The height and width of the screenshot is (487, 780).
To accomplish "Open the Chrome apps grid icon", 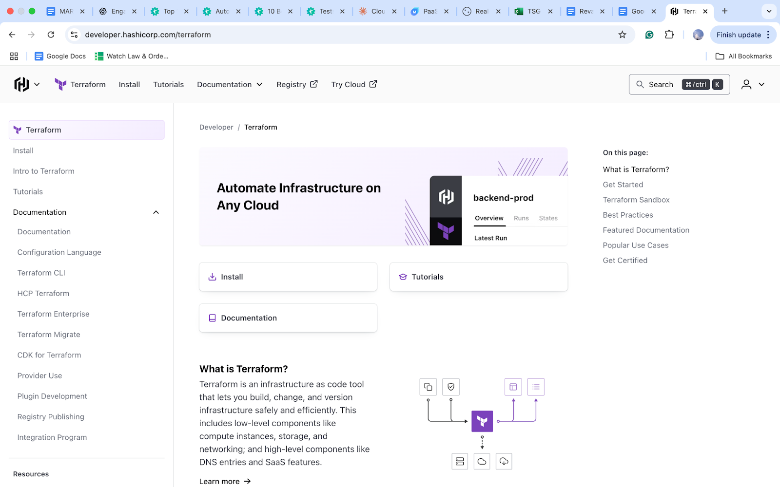I will 14,56.
